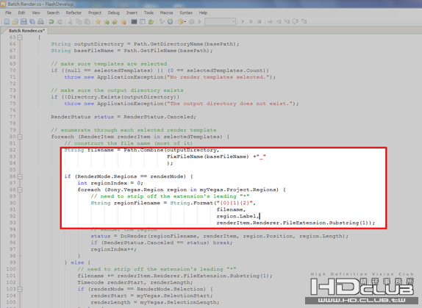
Task: Open command prompt console icon
Action: [x=134, y=21]
